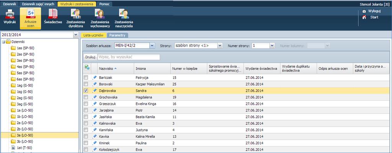This screenshot has height=153, width=392.
Task: Click the search field Wpisz, by wyszukać
Action: [129, 57]
